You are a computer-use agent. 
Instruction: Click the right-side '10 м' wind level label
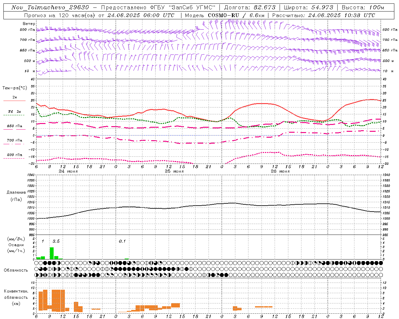click(x=388, y=71)
